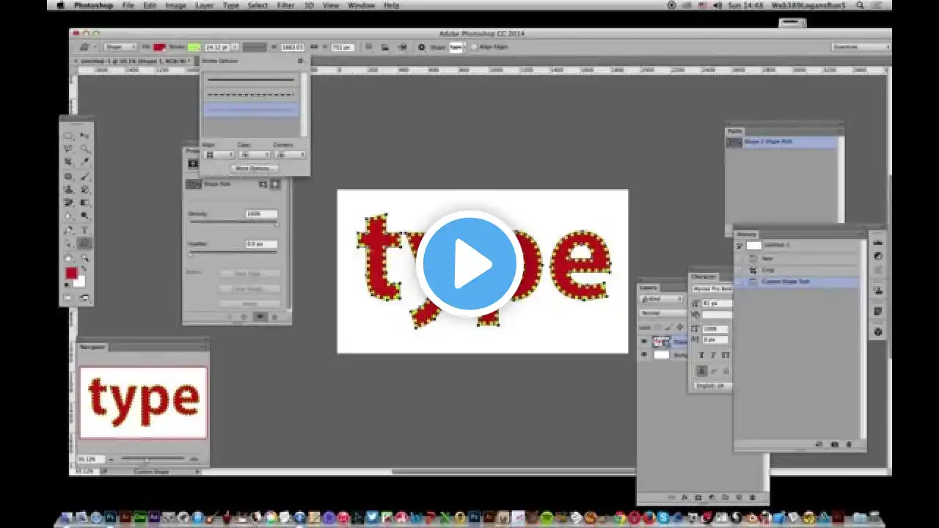Open the Essentials workspace dropdown
939x528 pixels.
pos(860,47)
